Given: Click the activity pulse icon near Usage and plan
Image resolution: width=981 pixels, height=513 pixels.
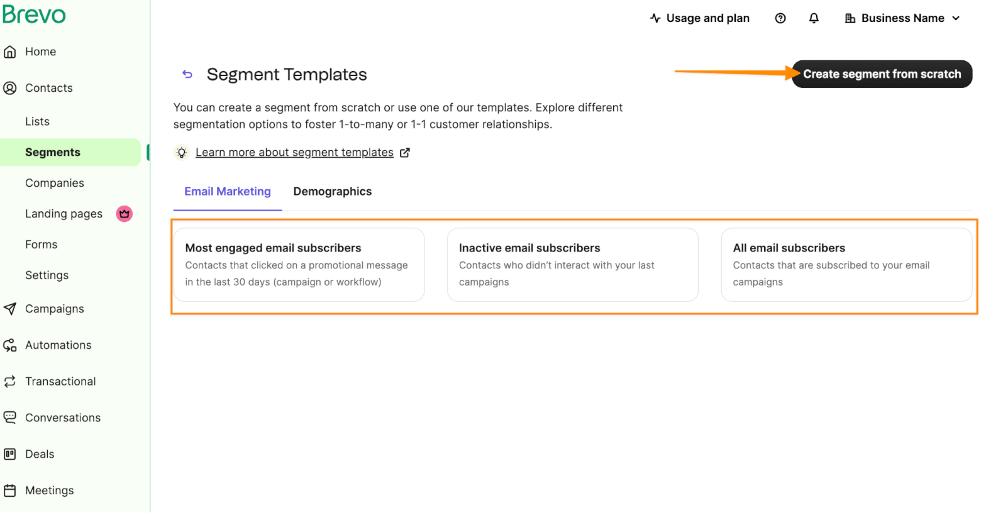Looking at the screenshot, I should coord(655,18).
